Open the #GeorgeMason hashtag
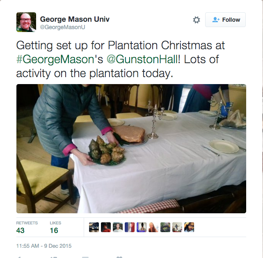 pyautogui.click(x=55, y=59)
